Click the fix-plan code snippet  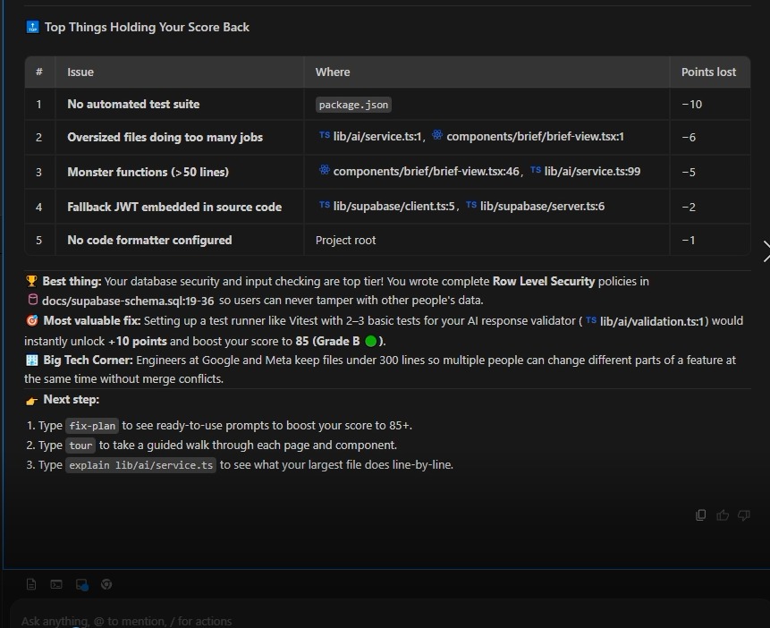coord(92,426)
